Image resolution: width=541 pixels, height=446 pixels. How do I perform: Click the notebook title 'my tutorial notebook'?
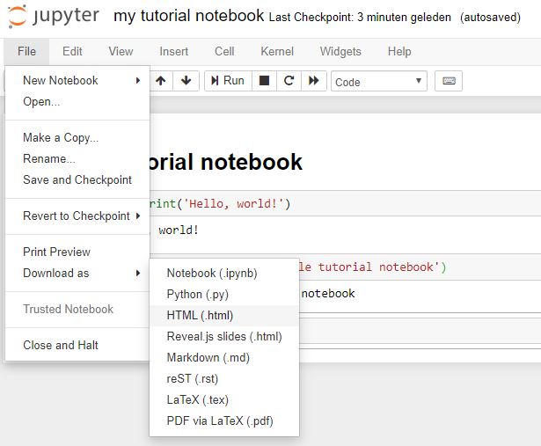pyautogui.click(x=189, y=16)
